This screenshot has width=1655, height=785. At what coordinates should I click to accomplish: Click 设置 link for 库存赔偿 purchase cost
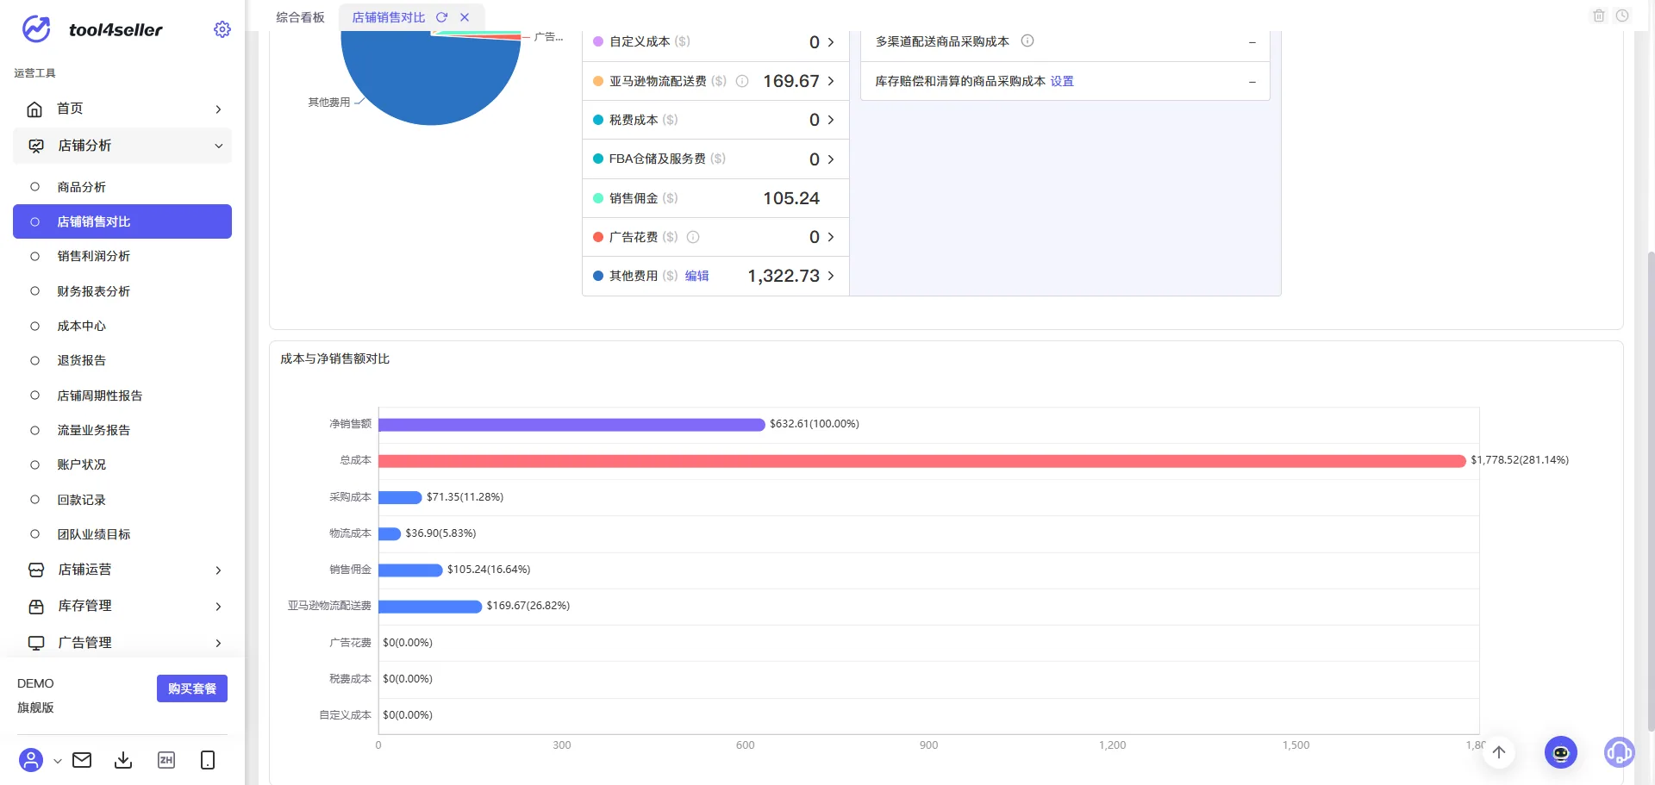point(1062,81)
